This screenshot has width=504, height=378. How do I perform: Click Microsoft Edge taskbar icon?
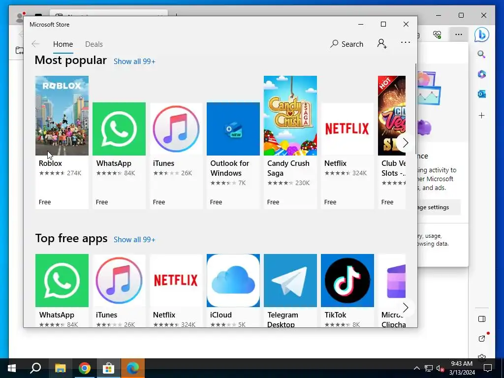click(x=132, y=368)
